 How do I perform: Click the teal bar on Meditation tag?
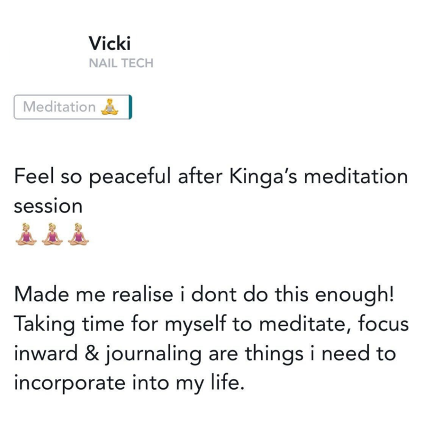pyautogui.click(x=130, y=107)
